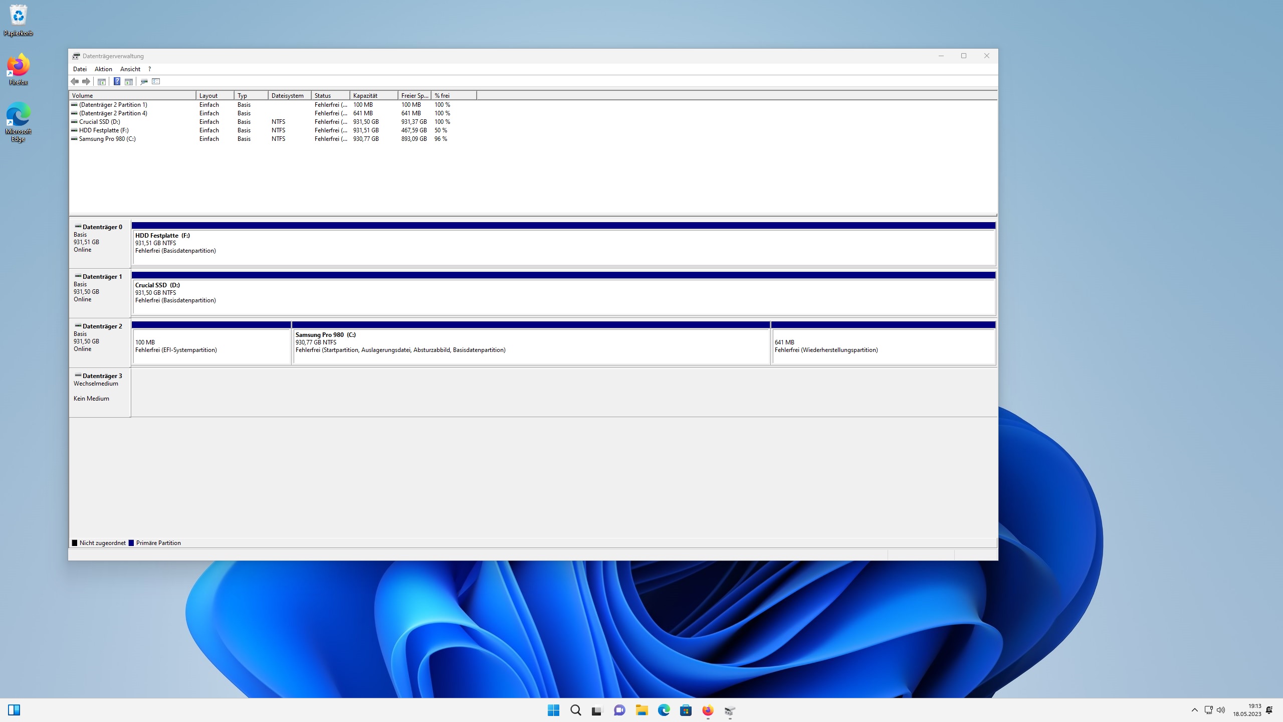The height and width of the screenshot is (722, 1283).
Task: Open the Chat app in the taskbar
Action: [x=619, y=710]
